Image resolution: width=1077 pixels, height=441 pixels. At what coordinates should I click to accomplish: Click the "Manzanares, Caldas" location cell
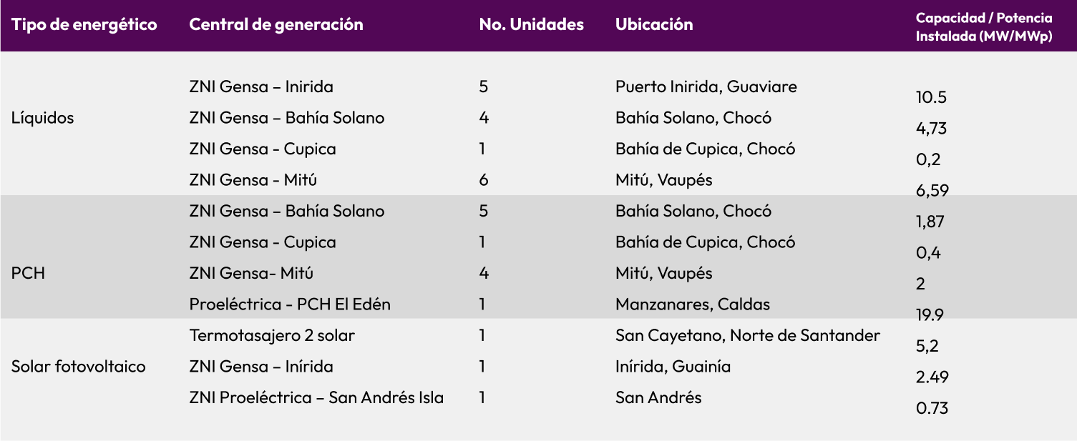coord(693,304)
